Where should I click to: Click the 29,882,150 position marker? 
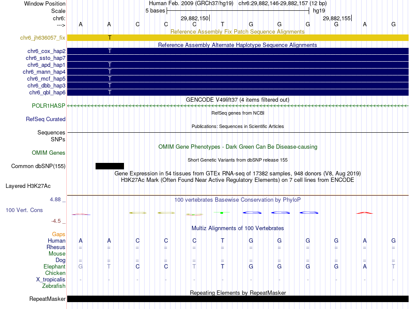(195, 18)
